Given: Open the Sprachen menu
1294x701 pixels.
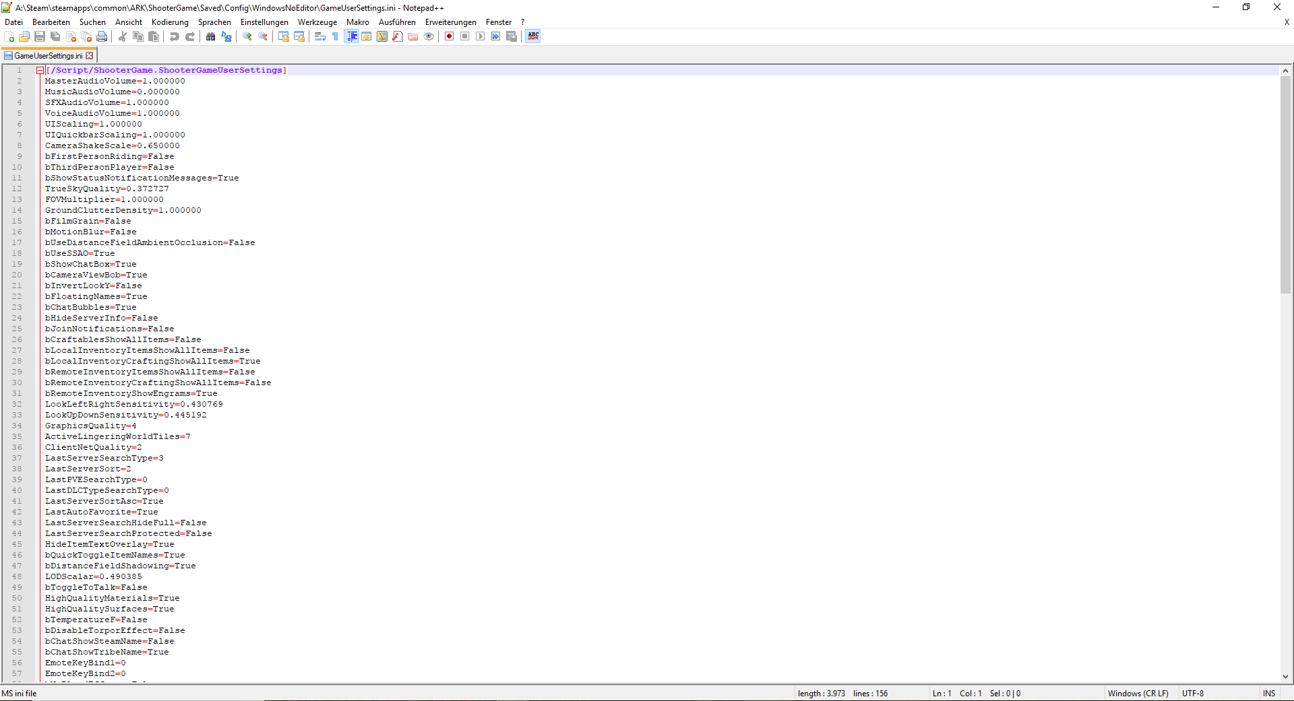Looking at the screenshot, I should [x=214, y=22].
